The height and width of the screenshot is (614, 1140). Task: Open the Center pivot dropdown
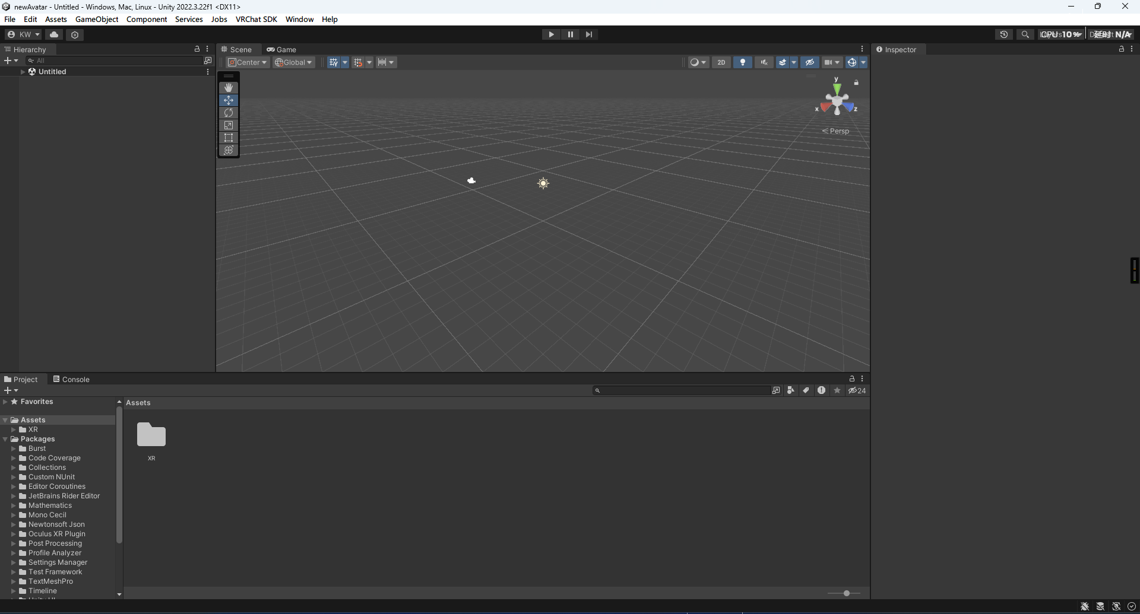248,62
